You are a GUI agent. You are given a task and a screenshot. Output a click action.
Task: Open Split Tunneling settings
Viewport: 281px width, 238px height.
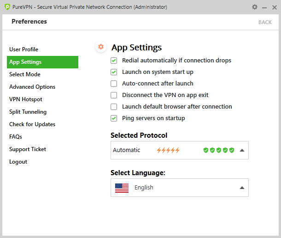pyautogui.click(x=28, y=112)
